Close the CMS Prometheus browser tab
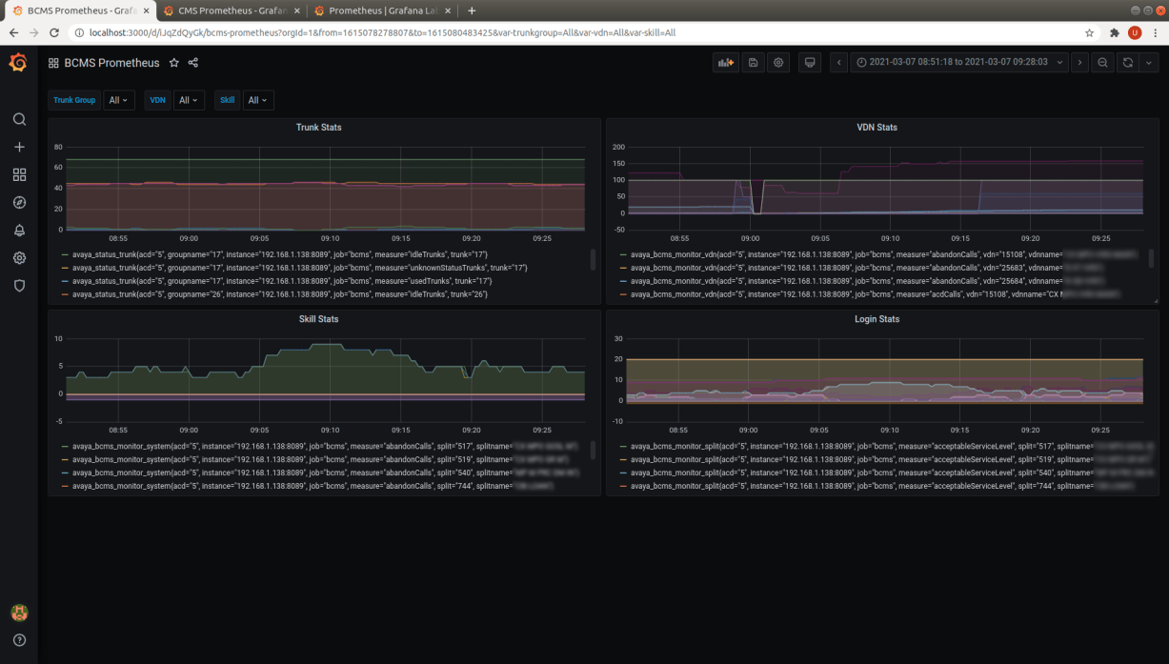This screenshot has width=1169, height=664. click(x=296, y=10)
